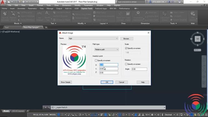
Task: Click the logo preview thumbnail in dialog
Action: tap(74, 60)
